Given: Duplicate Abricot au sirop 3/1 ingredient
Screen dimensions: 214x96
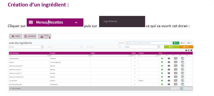Looking at the screenshot, I should (x=183, y=69).
